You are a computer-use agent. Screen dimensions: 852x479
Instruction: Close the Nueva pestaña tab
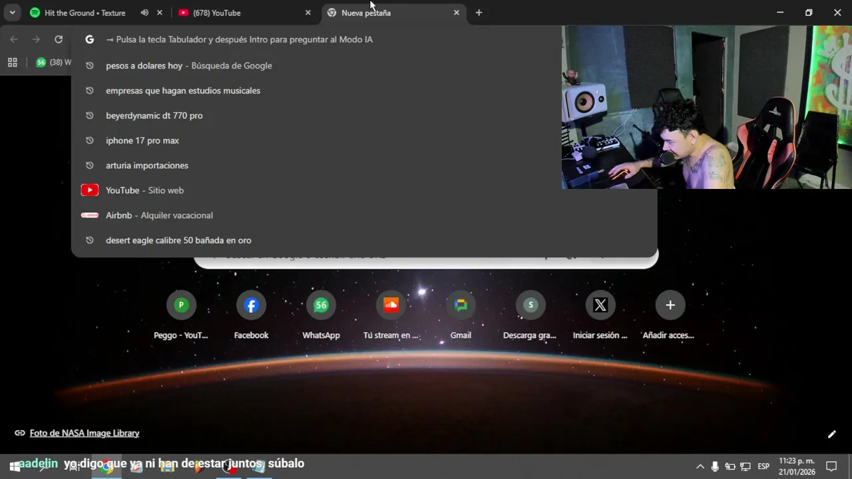[456, 13]
